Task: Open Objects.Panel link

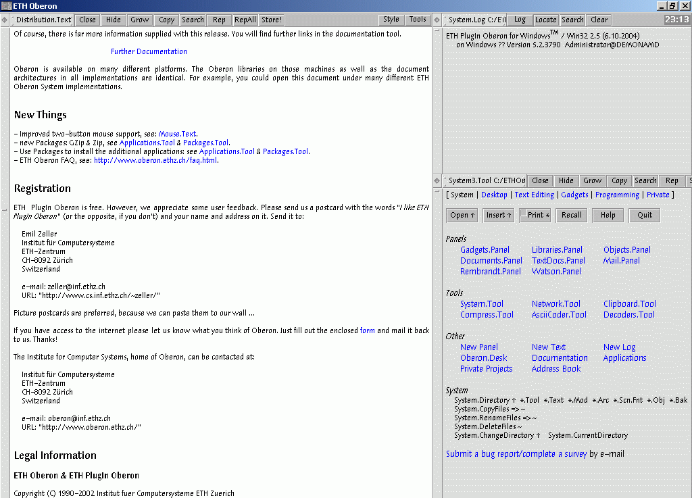Action: click(626, 249)
